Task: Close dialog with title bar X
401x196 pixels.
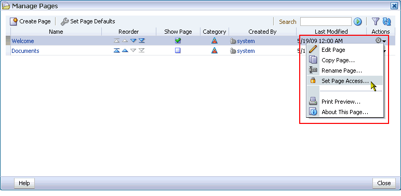Action: coord(394,6)
